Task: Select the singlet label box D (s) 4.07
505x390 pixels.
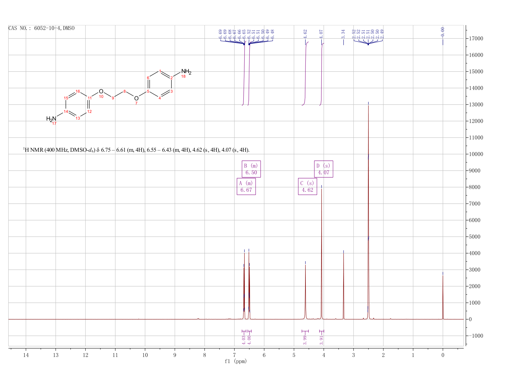Action: coord(324,169)
